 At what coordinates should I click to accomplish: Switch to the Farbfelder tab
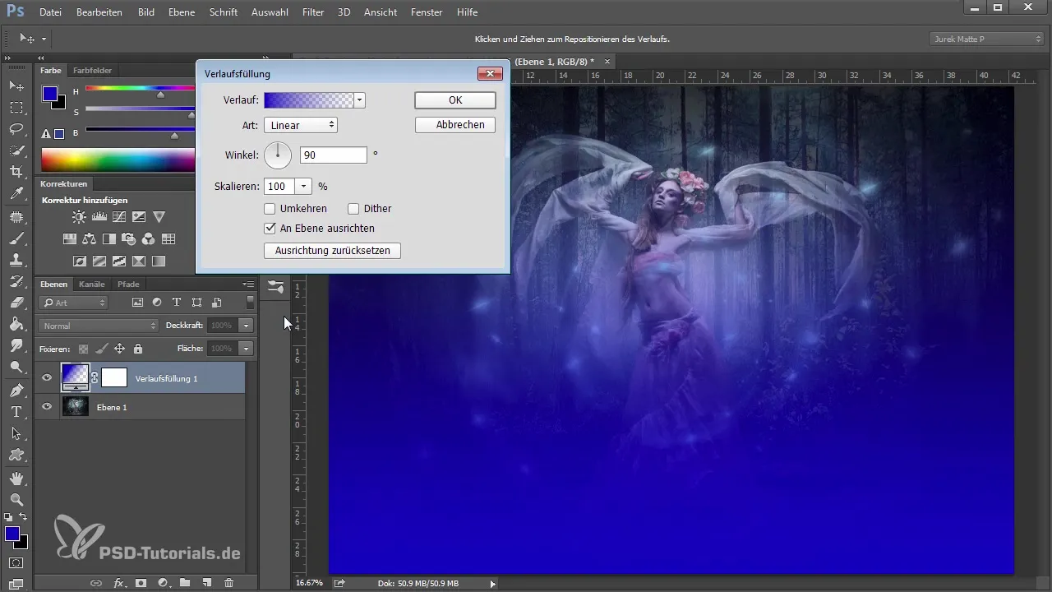pyautogui.click(x=92, y=71)
